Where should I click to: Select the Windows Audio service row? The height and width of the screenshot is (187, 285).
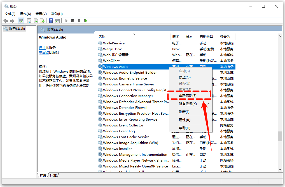pos(167,66)
